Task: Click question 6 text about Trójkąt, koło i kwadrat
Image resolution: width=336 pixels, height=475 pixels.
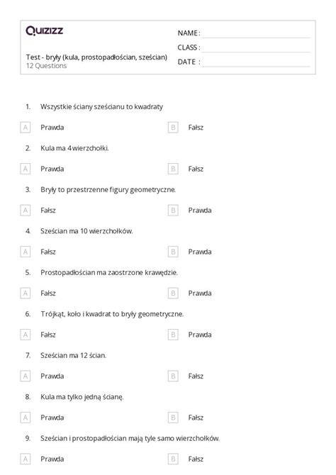Action: (x=112, y=314)
